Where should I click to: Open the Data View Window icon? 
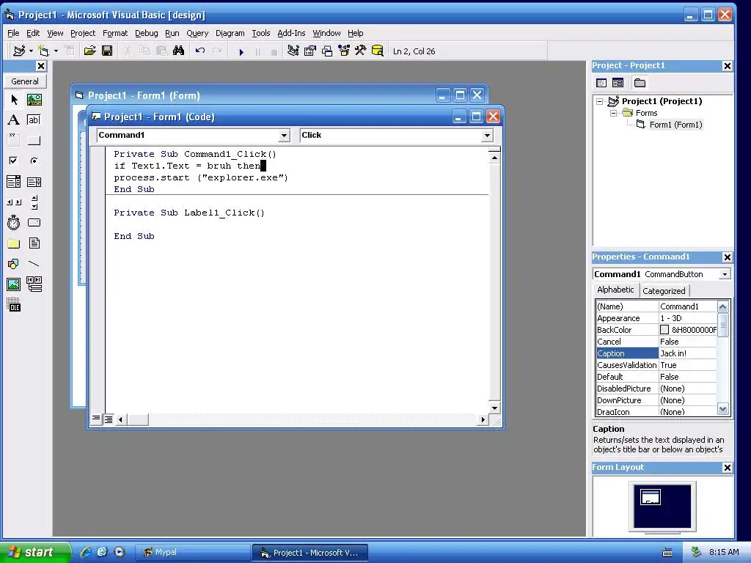pos(378,51)
